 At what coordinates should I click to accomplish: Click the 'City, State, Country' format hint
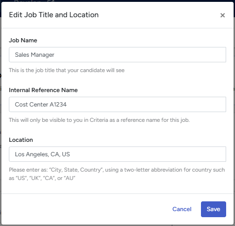pyautogui.click(x=117, y=174)
